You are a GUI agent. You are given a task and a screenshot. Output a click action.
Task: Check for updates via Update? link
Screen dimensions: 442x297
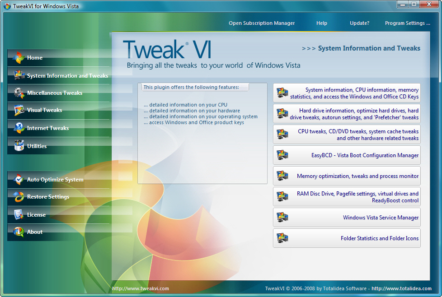[359, 23]
